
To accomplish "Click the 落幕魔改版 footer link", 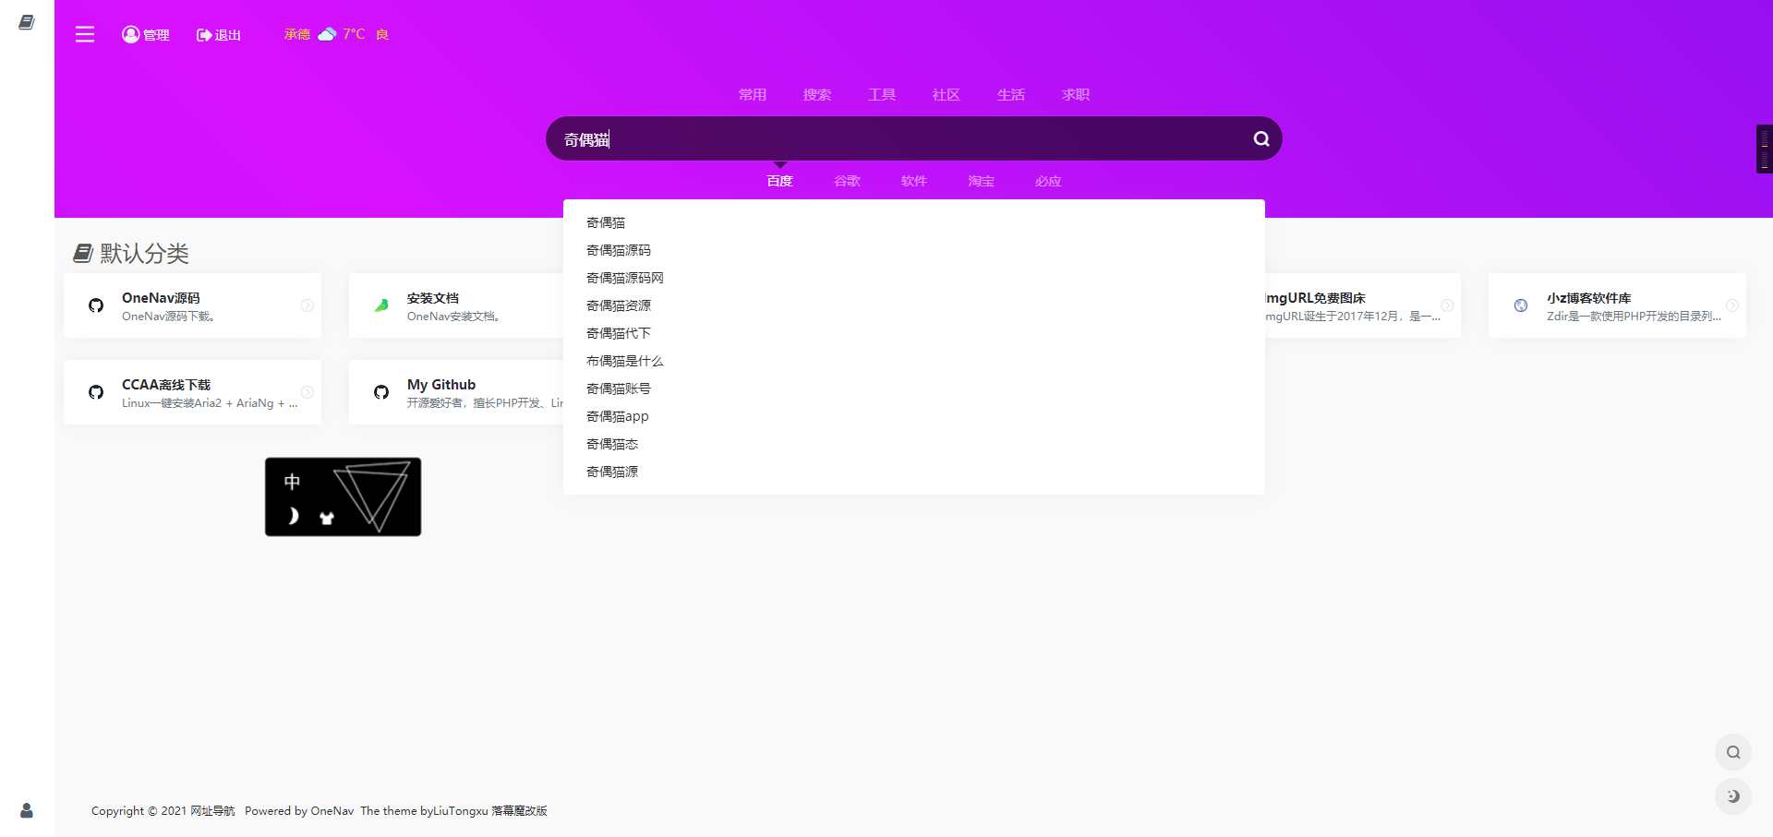I will coord(519,810).
